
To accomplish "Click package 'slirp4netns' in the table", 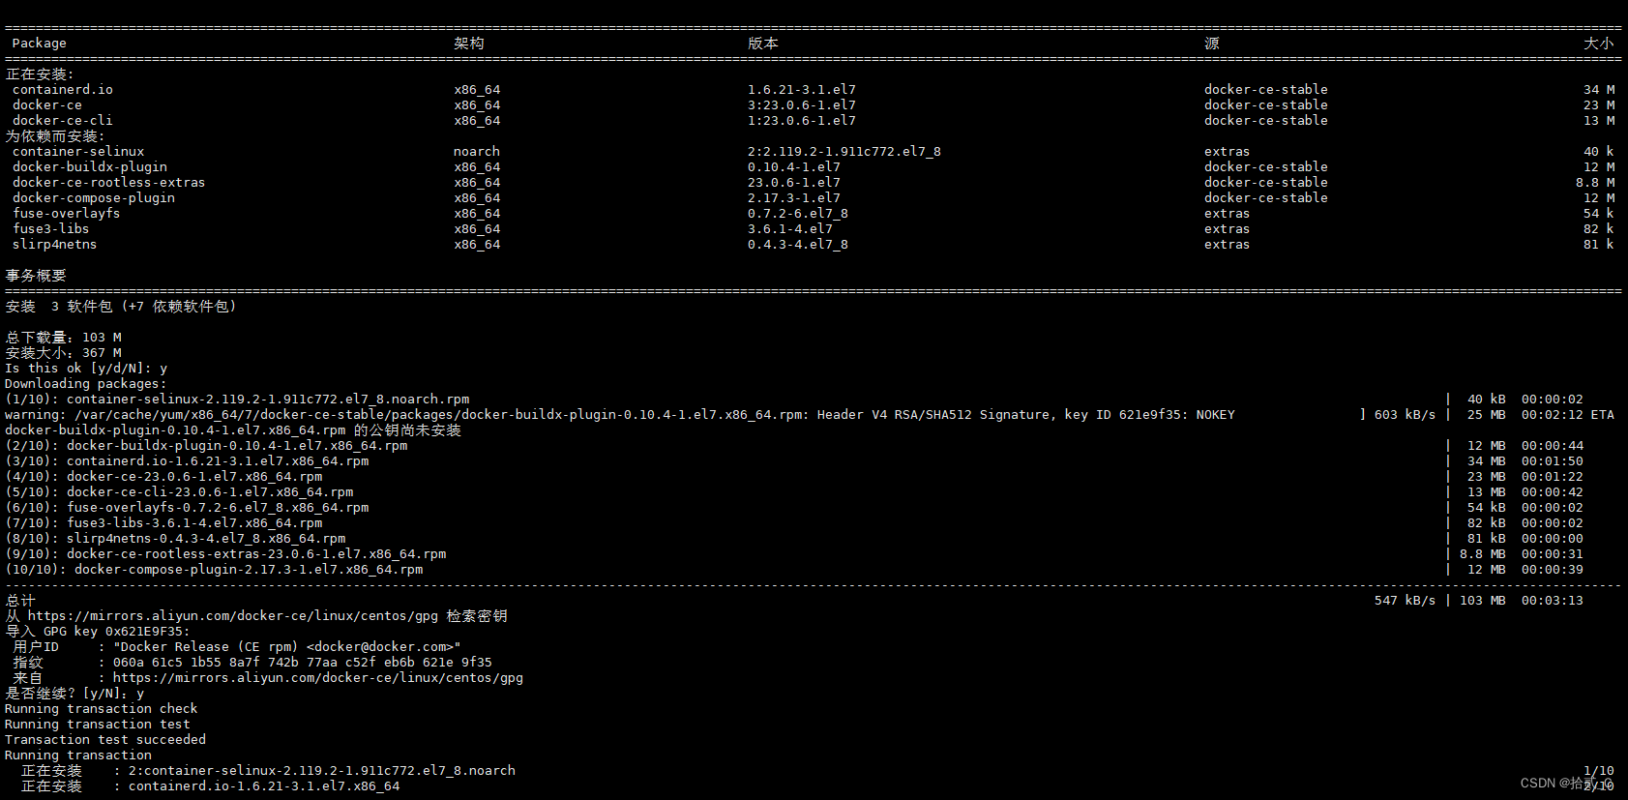I will click(x=55, y=245).
